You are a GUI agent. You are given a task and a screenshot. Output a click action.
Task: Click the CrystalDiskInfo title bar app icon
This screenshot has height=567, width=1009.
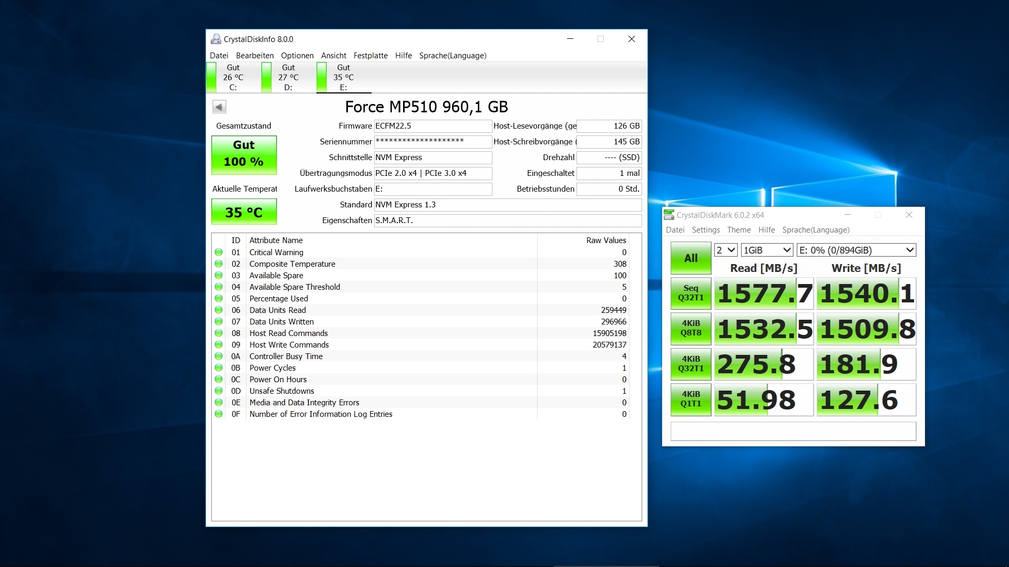coord(215,39)
